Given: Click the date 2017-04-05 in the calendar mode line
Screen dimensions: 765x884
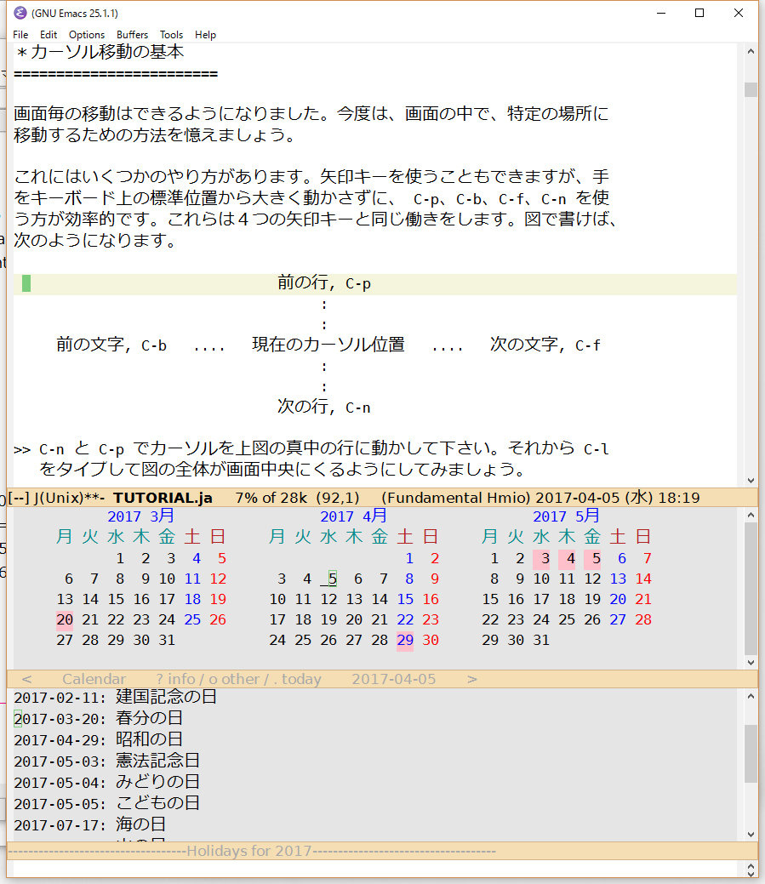Looking at the screenshot, I should point(393,679).
